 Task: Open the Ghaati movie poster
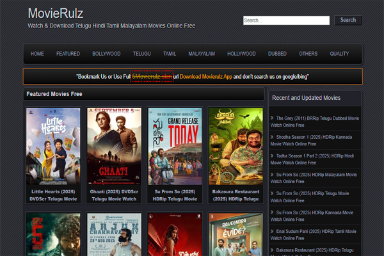tap(114, 147)
